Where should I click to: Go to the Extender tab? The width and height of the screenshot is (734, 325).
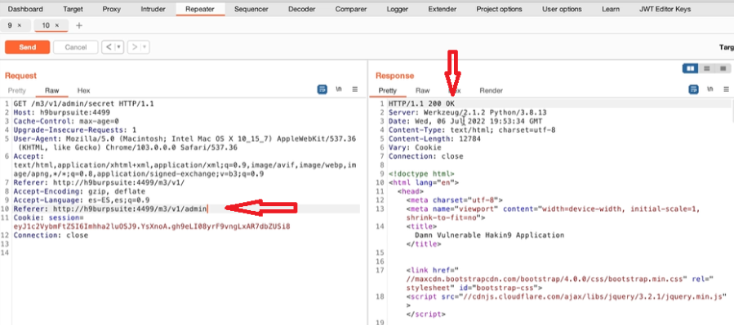442,9
